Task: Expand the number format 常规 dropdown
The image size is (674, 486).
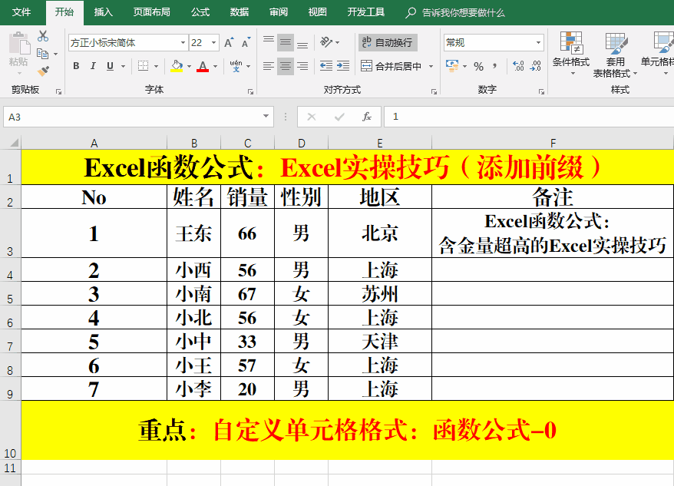Action: click(538, 43)
